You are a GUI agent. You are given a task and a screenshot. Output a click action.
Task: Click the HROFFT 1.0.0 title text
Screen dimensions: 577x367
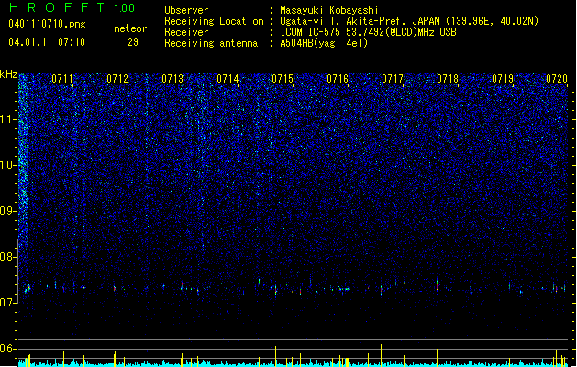(72, 7)
